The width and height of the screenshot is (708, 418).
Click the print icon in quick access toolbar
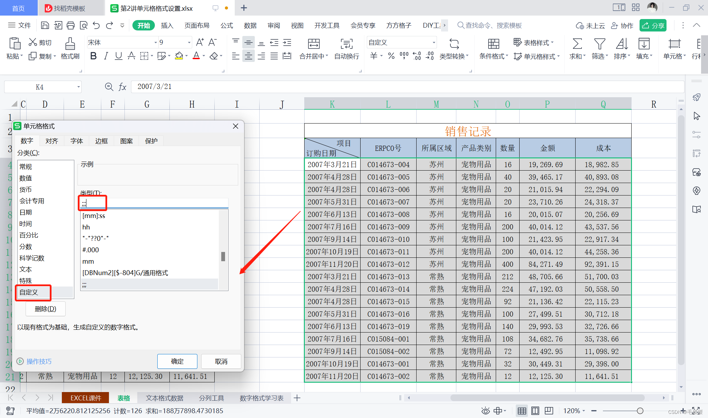[x=71, y=25]
